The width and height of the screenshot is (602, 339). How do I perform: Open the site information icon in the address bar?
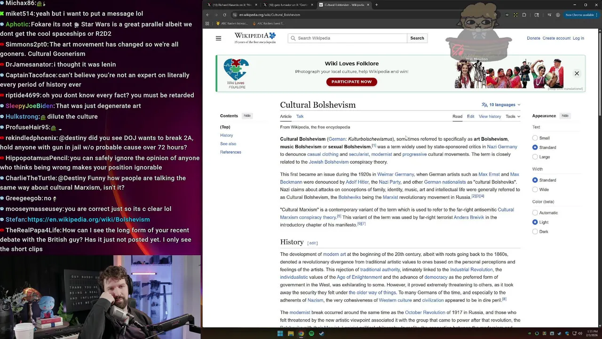(x=235, y=15)
